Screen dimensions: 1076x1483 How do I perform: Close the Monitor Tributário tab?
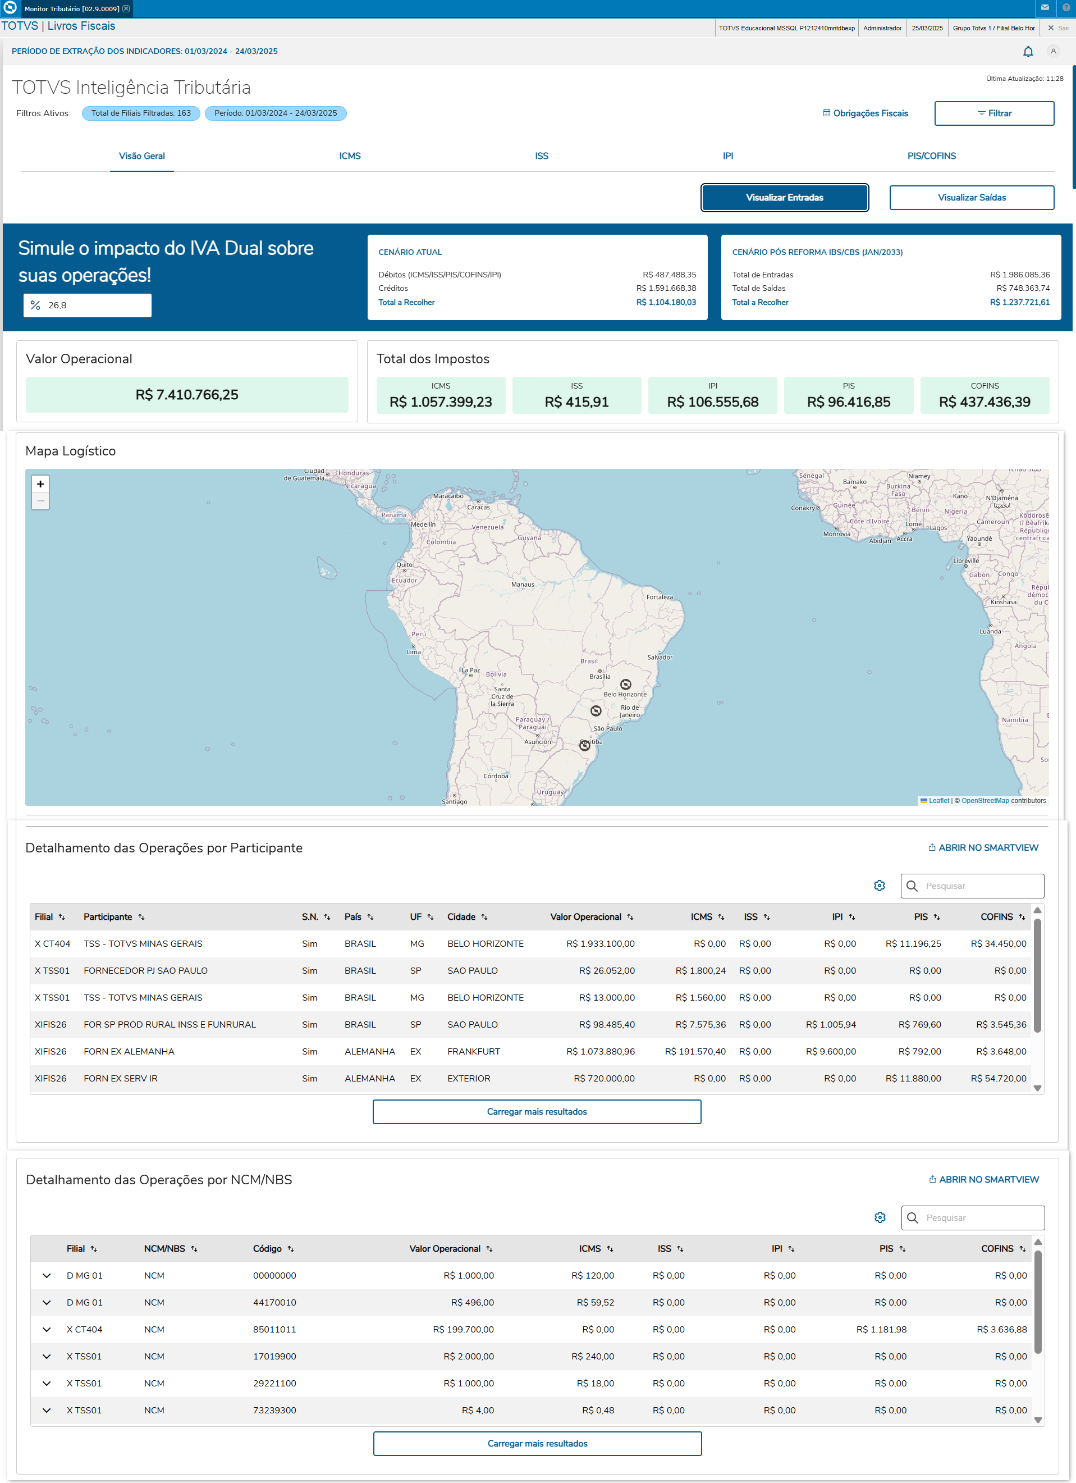(x=126, y=8)
